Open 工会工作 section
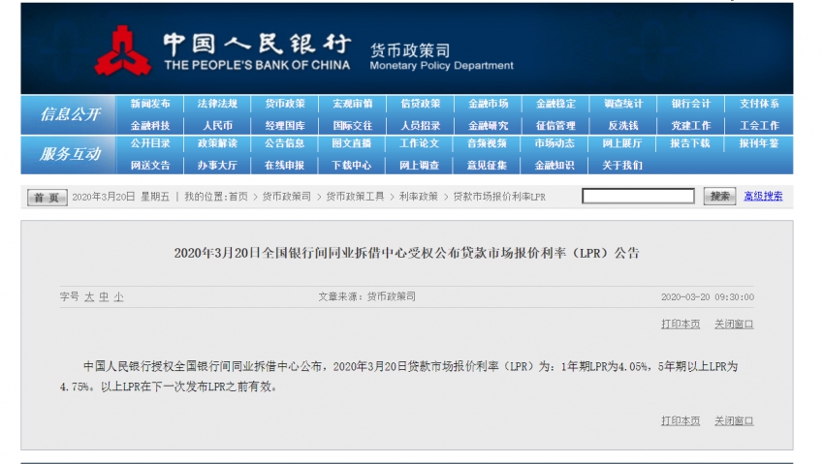The image size is (824, 464). pyautogui.click(x=759, y=126)
